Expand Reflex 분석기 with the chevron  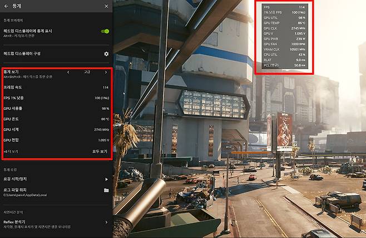click(x=106, y=222)
